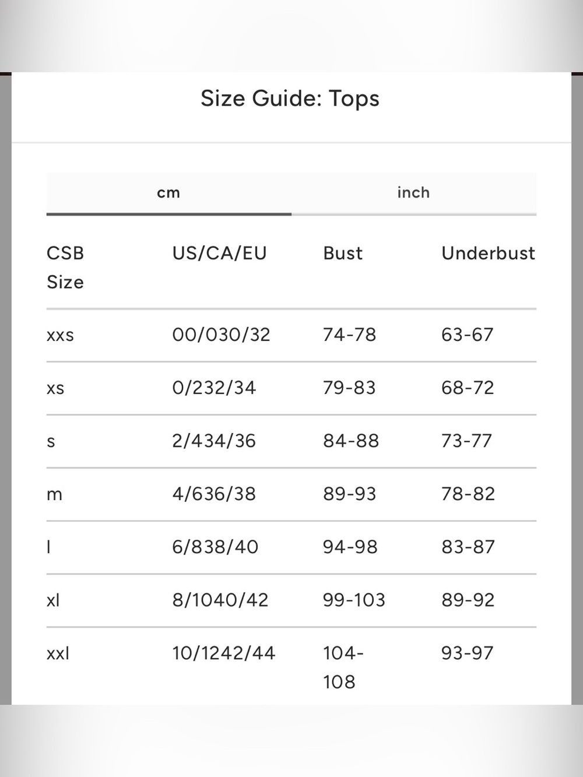
Task: Click the Underbust column header
Action: [x=488, y=253]
